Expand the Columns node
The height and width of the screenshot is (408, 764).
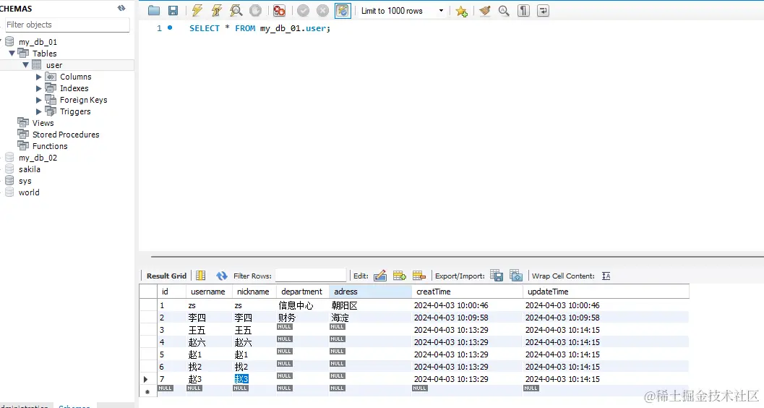click(39, 77)
